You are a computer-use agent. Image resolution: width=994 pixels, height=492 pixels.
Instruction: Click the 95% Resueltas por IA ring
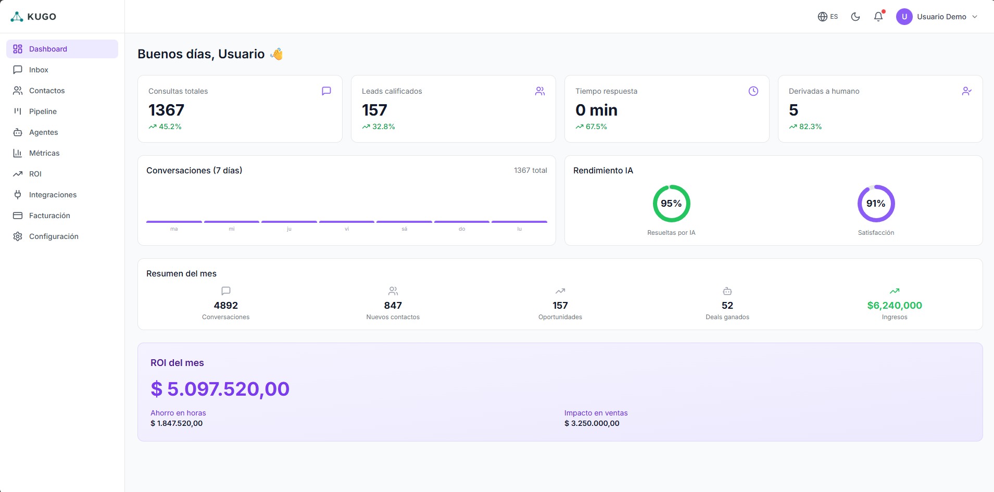672,203
